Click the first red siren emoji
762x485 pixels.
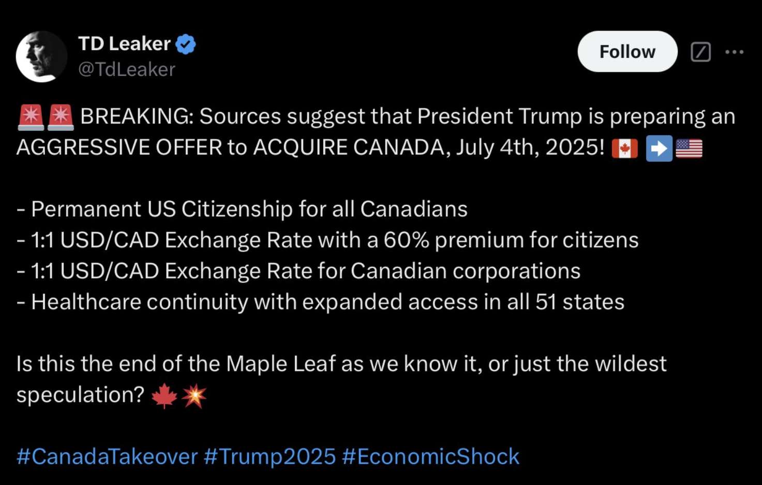31,117
